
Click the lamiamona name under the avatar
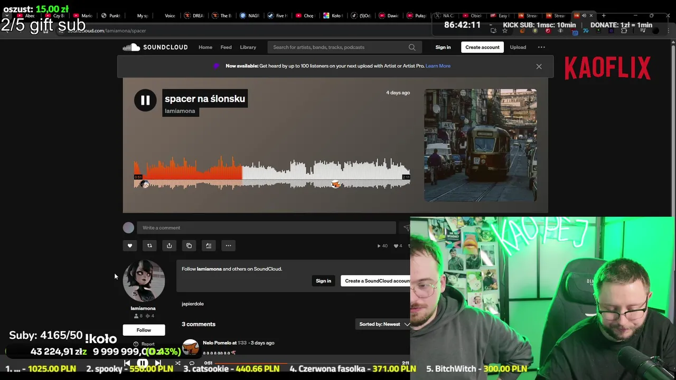coord(143,308)
